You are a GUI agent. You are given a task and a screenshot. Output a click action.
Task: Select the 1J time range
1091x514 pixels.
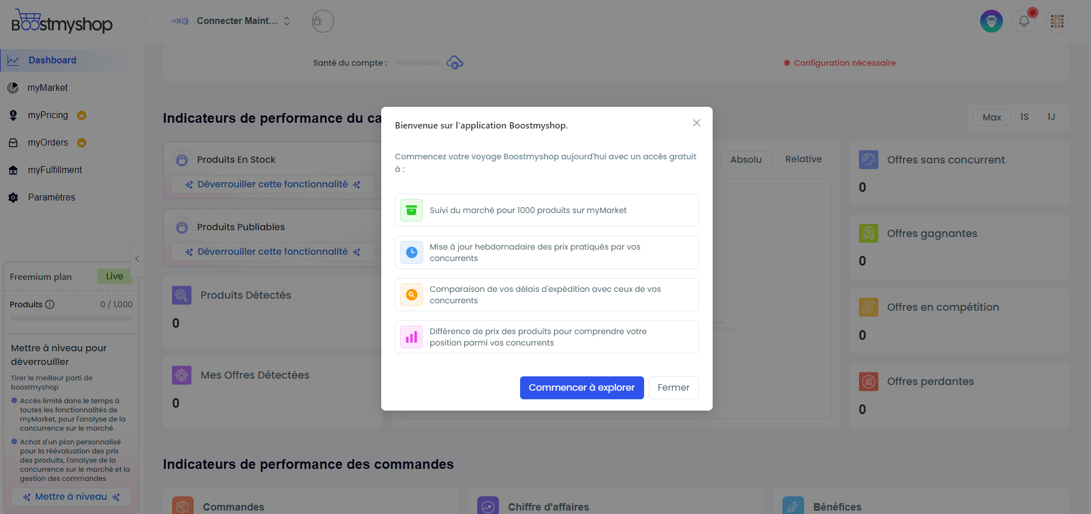pyautogui.click(x=1051, y=117)
